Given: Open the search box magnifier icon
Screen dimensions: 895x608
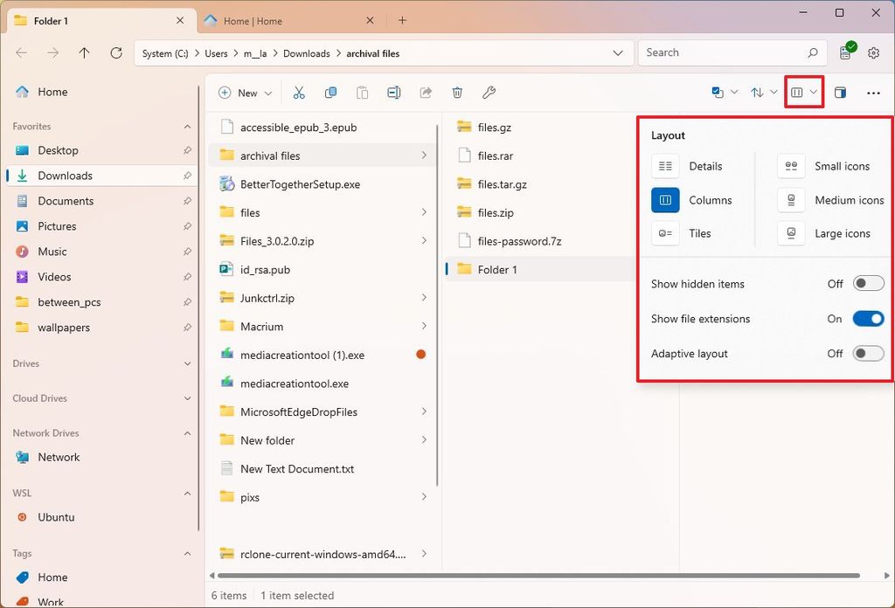Looking at the screenshot, I should tap(812, 52).
